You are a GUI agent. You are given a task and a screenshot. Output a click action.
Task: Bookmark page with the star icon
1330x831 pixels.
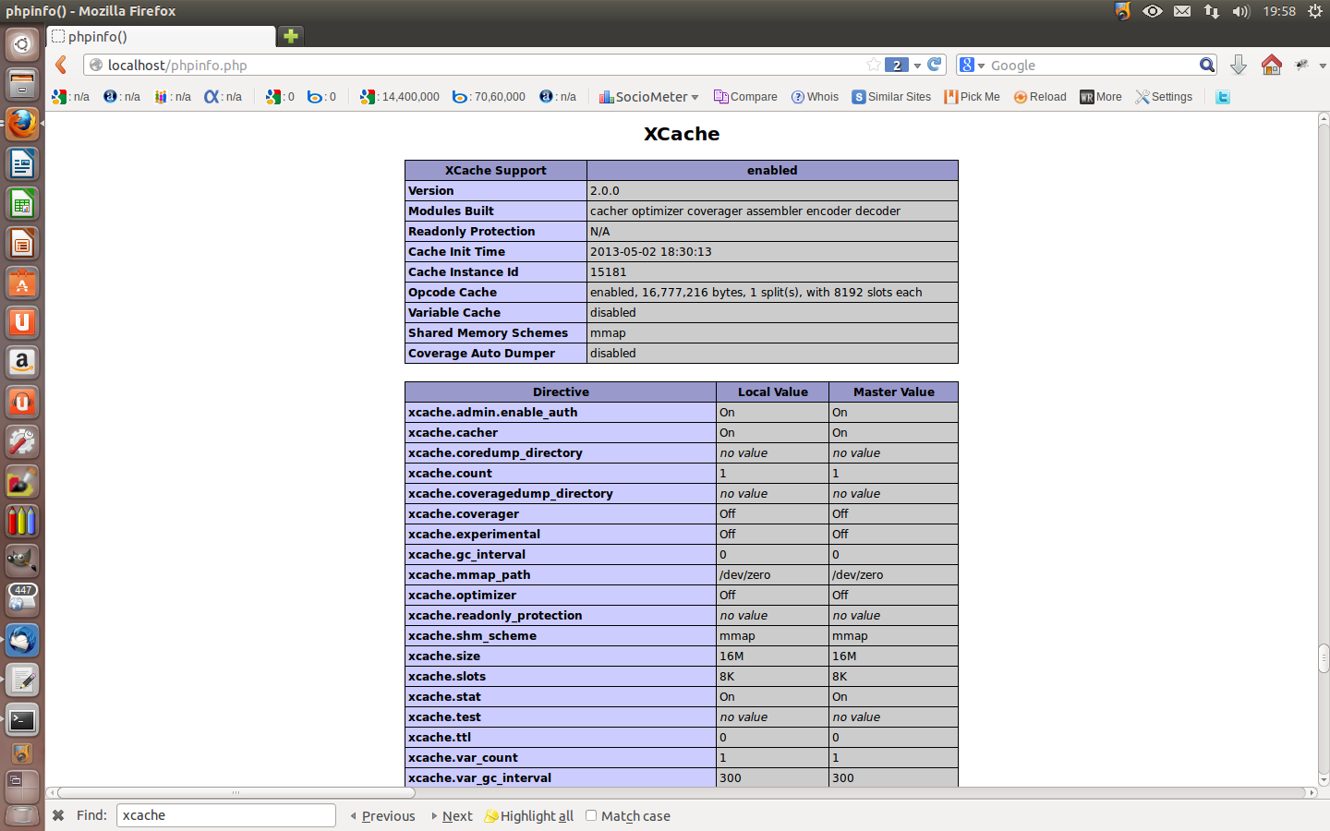873,65
